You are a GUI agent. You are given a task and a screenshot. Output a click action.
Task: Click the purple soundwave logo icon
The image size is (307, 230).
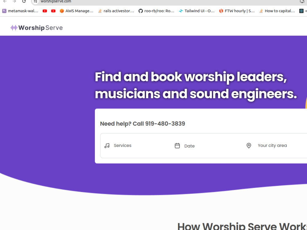pyautogui.click(x=14, y=28)
